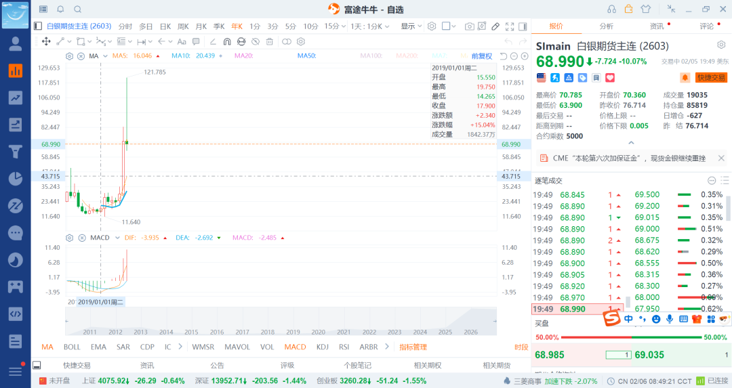Collapse quote details with the up chevron

[x=631, y=143]
